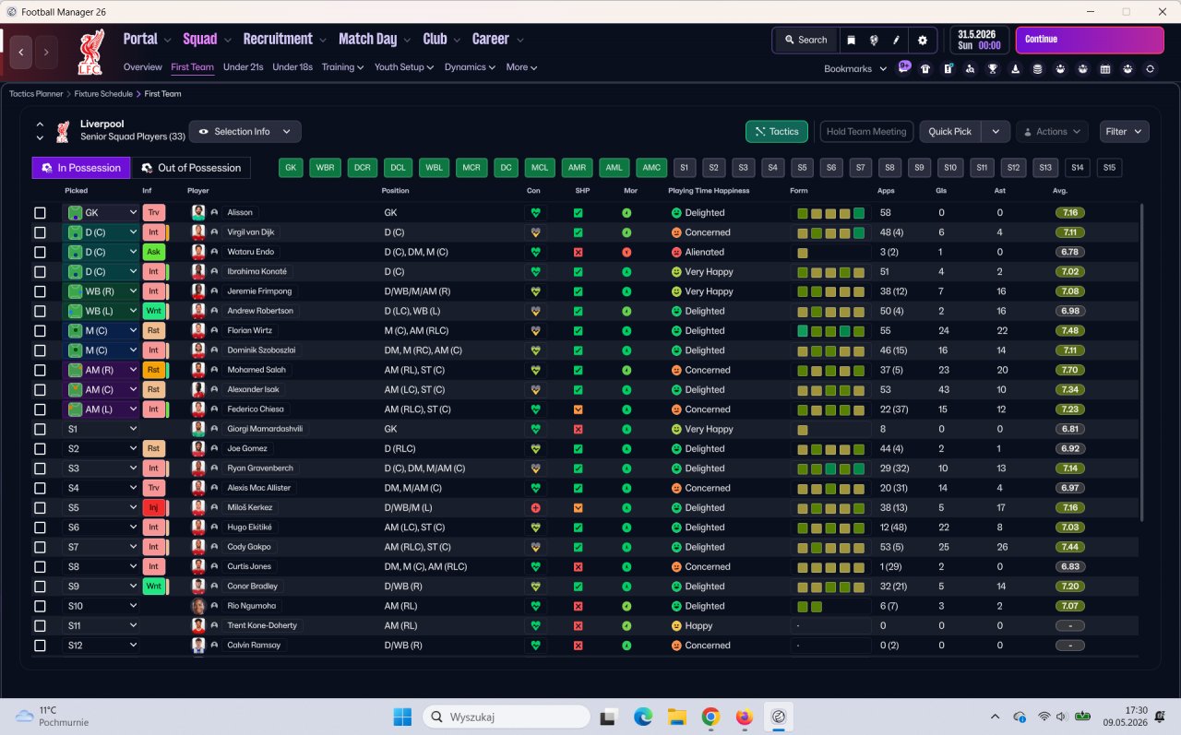The width and height of the screenshot is (1181, 735).
Task: Click the stacked coins finances icon
Action: (x=1038, y=68)
